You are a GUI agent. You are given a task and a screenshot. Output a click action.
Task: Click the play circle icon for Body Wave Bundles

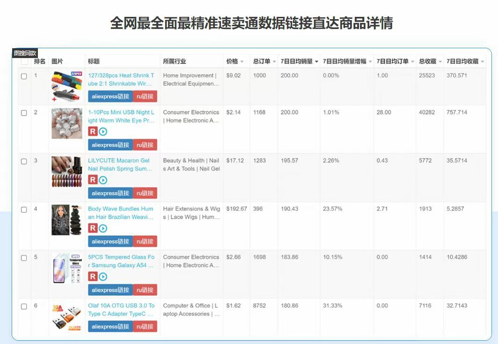(x=103, y=228)
